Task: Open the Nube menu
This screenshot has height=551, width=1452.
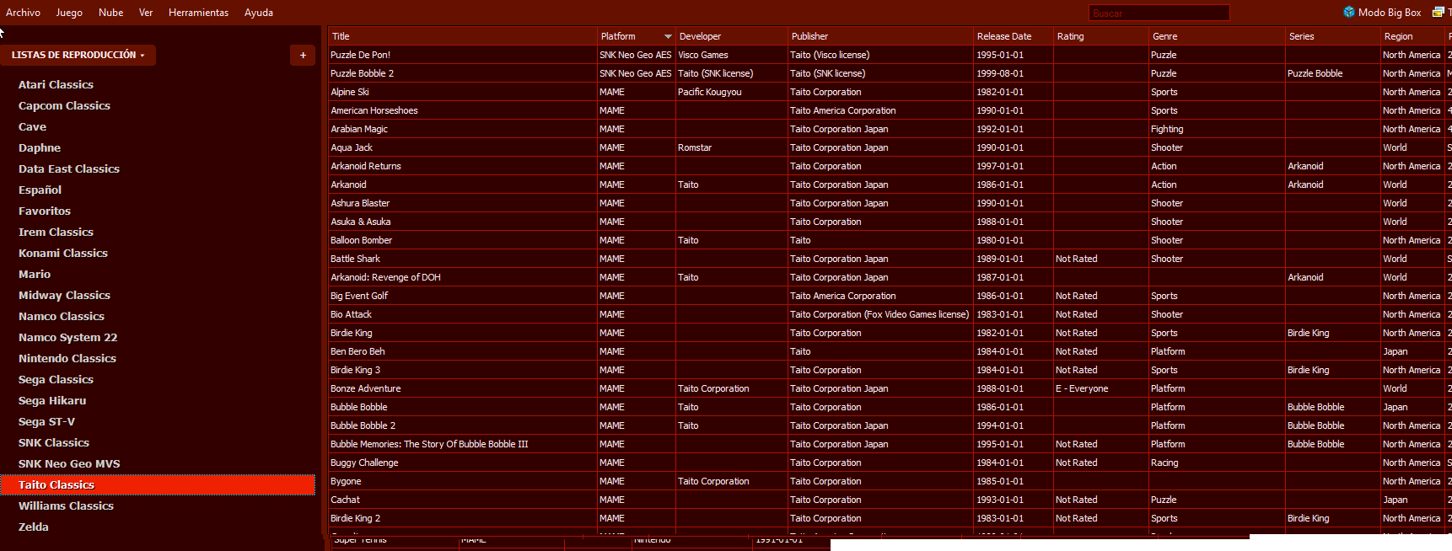Action: (110, 13)
